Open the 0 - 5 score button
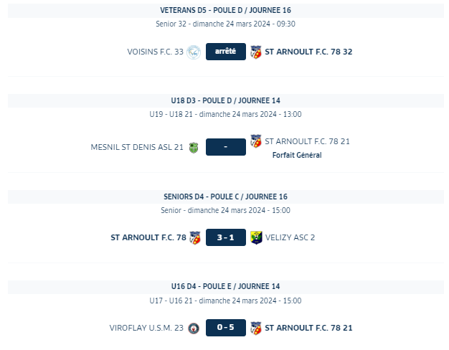The width and height of the screenshot is (449, 350). coord(226,328)
